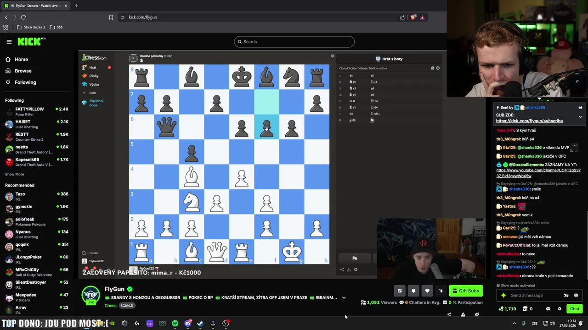This screenshot has width=588, height=330.
Task: Share the stream via share icon
Action: 449,314
